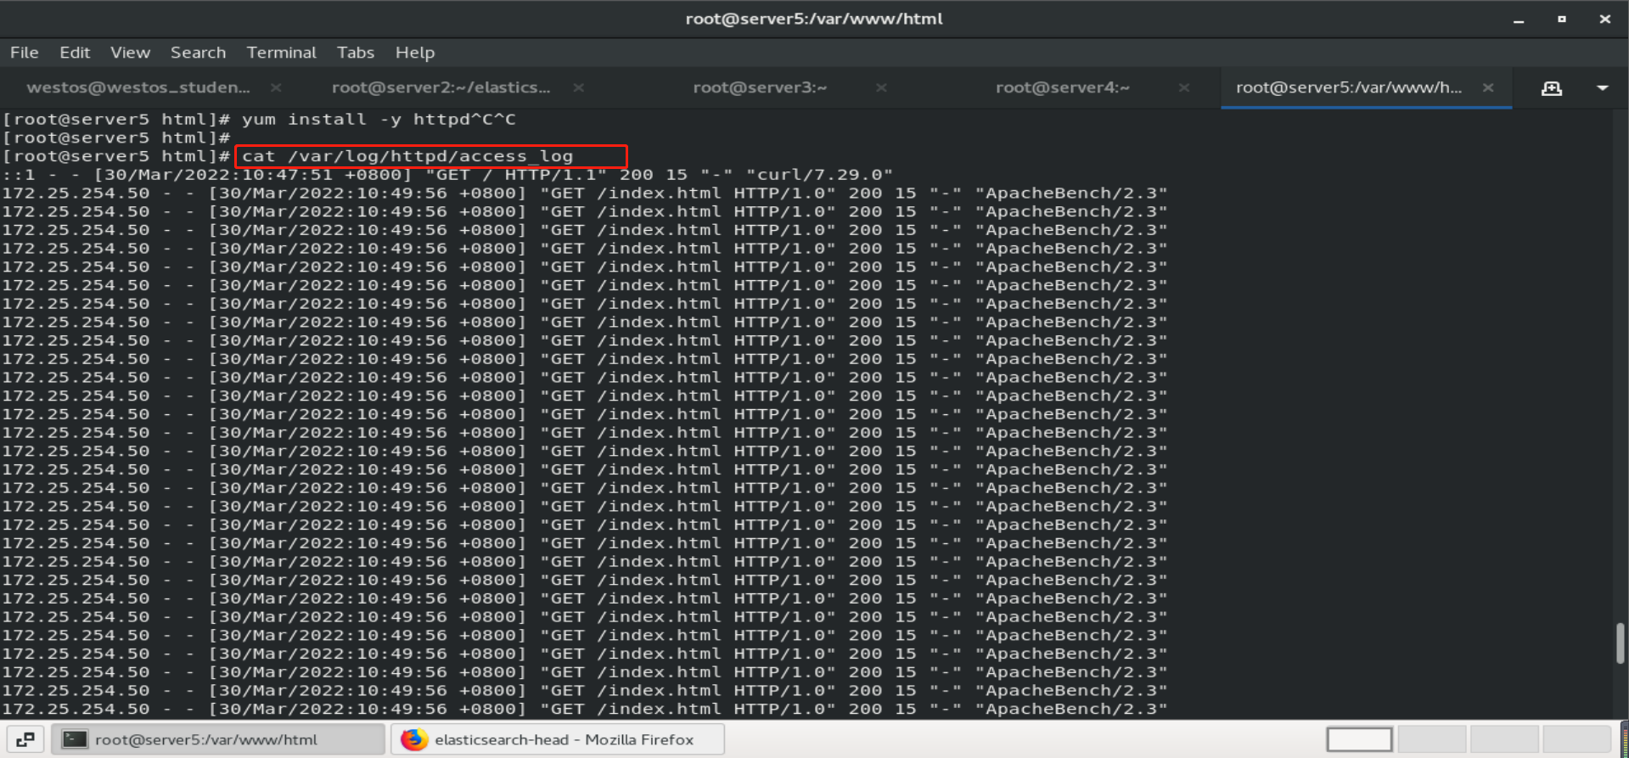Click the 'cat /var/log/httpd/access_log' command text
Viewport: 1629px width, 758px height.
(407, 156)
